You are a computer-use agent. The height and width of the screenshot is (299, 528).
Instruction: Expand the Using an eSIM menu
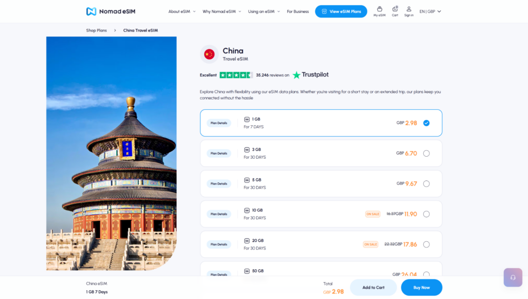[x=263, y=11]
